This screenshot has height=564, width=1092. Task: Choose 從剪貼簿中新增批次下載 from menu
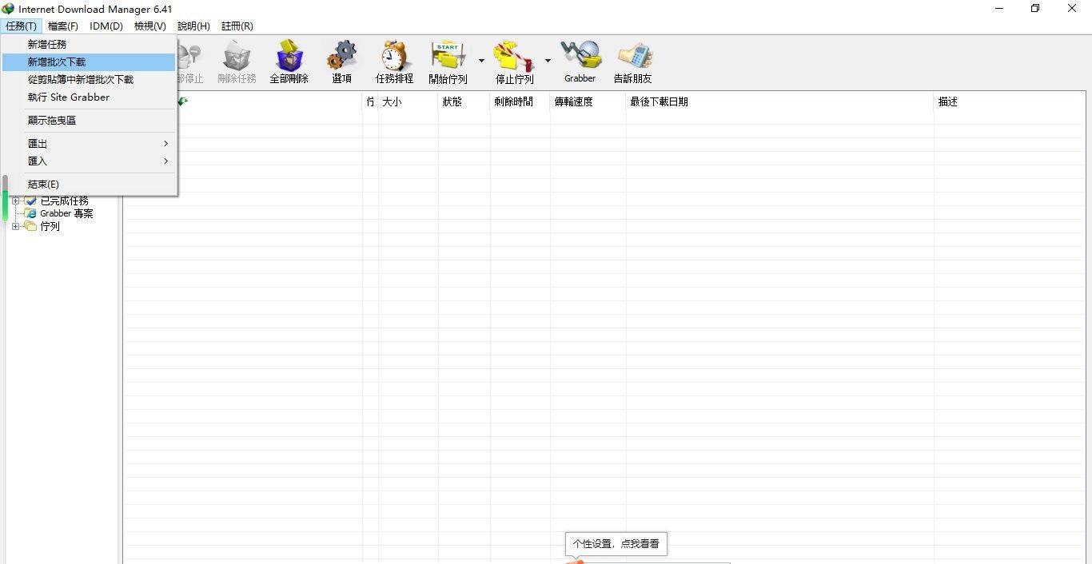[x=81, y=80]
